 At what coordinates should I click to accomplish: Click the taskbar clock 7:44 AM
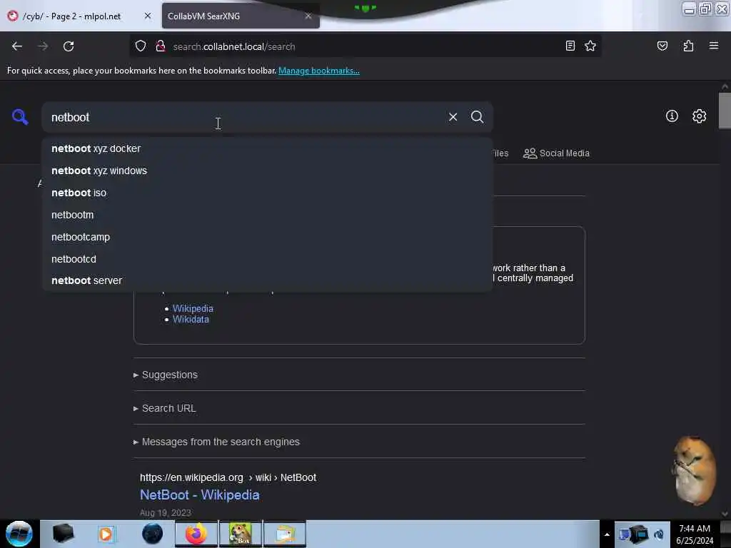[695, 529]
